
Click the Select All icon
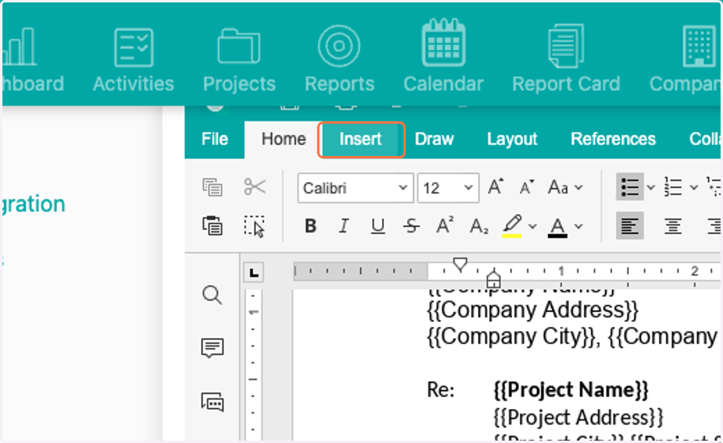coord(254,226)
